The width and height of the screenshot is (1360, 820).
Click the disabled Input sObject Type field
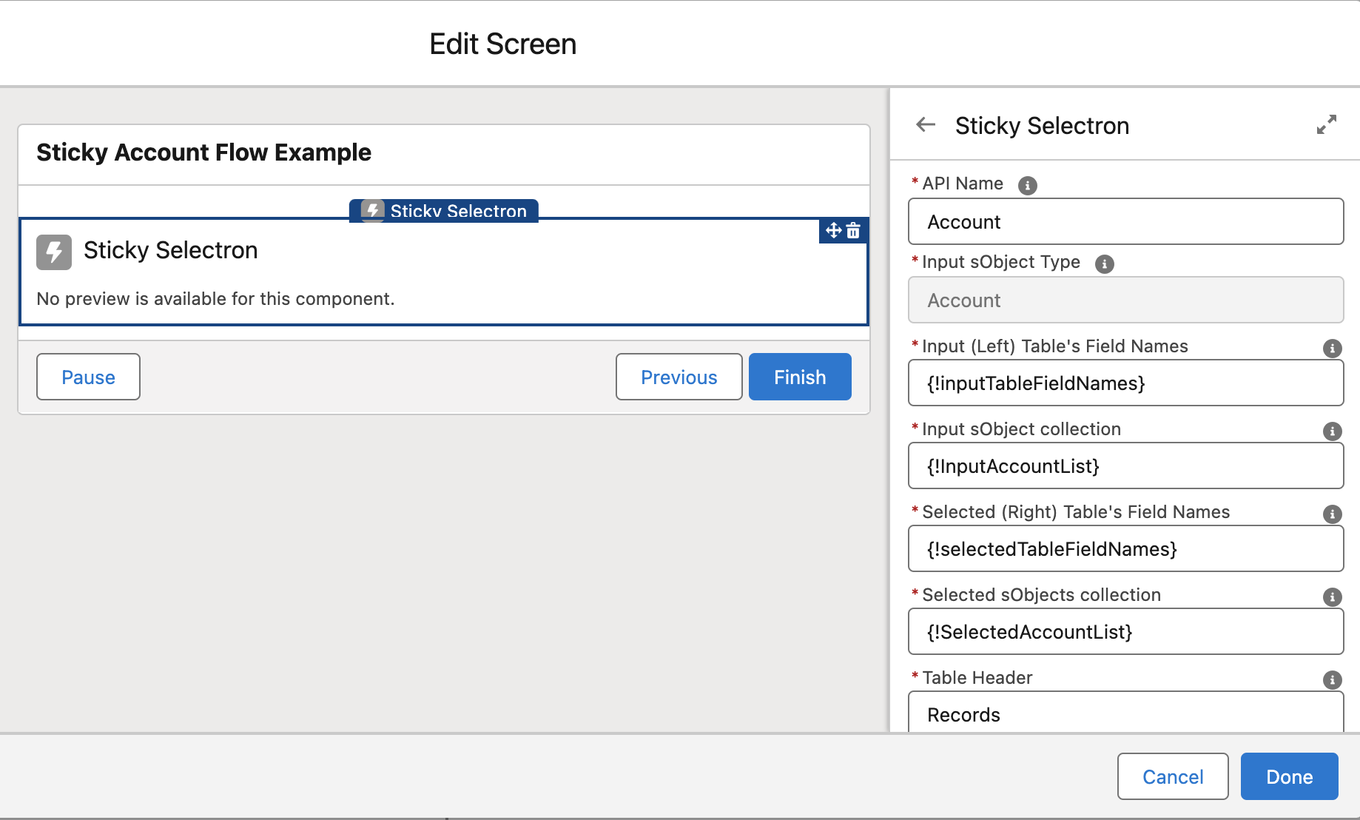(1125, 300)
